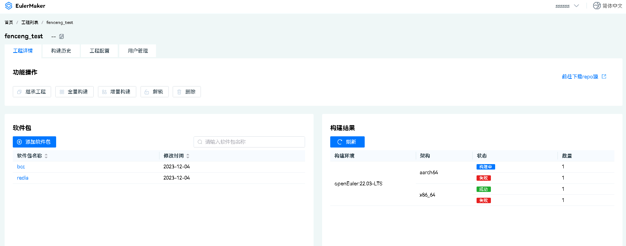Click the 工程列表 breadcrumb link
This screenshot has width=626, height=246.
tap(30, 22)
